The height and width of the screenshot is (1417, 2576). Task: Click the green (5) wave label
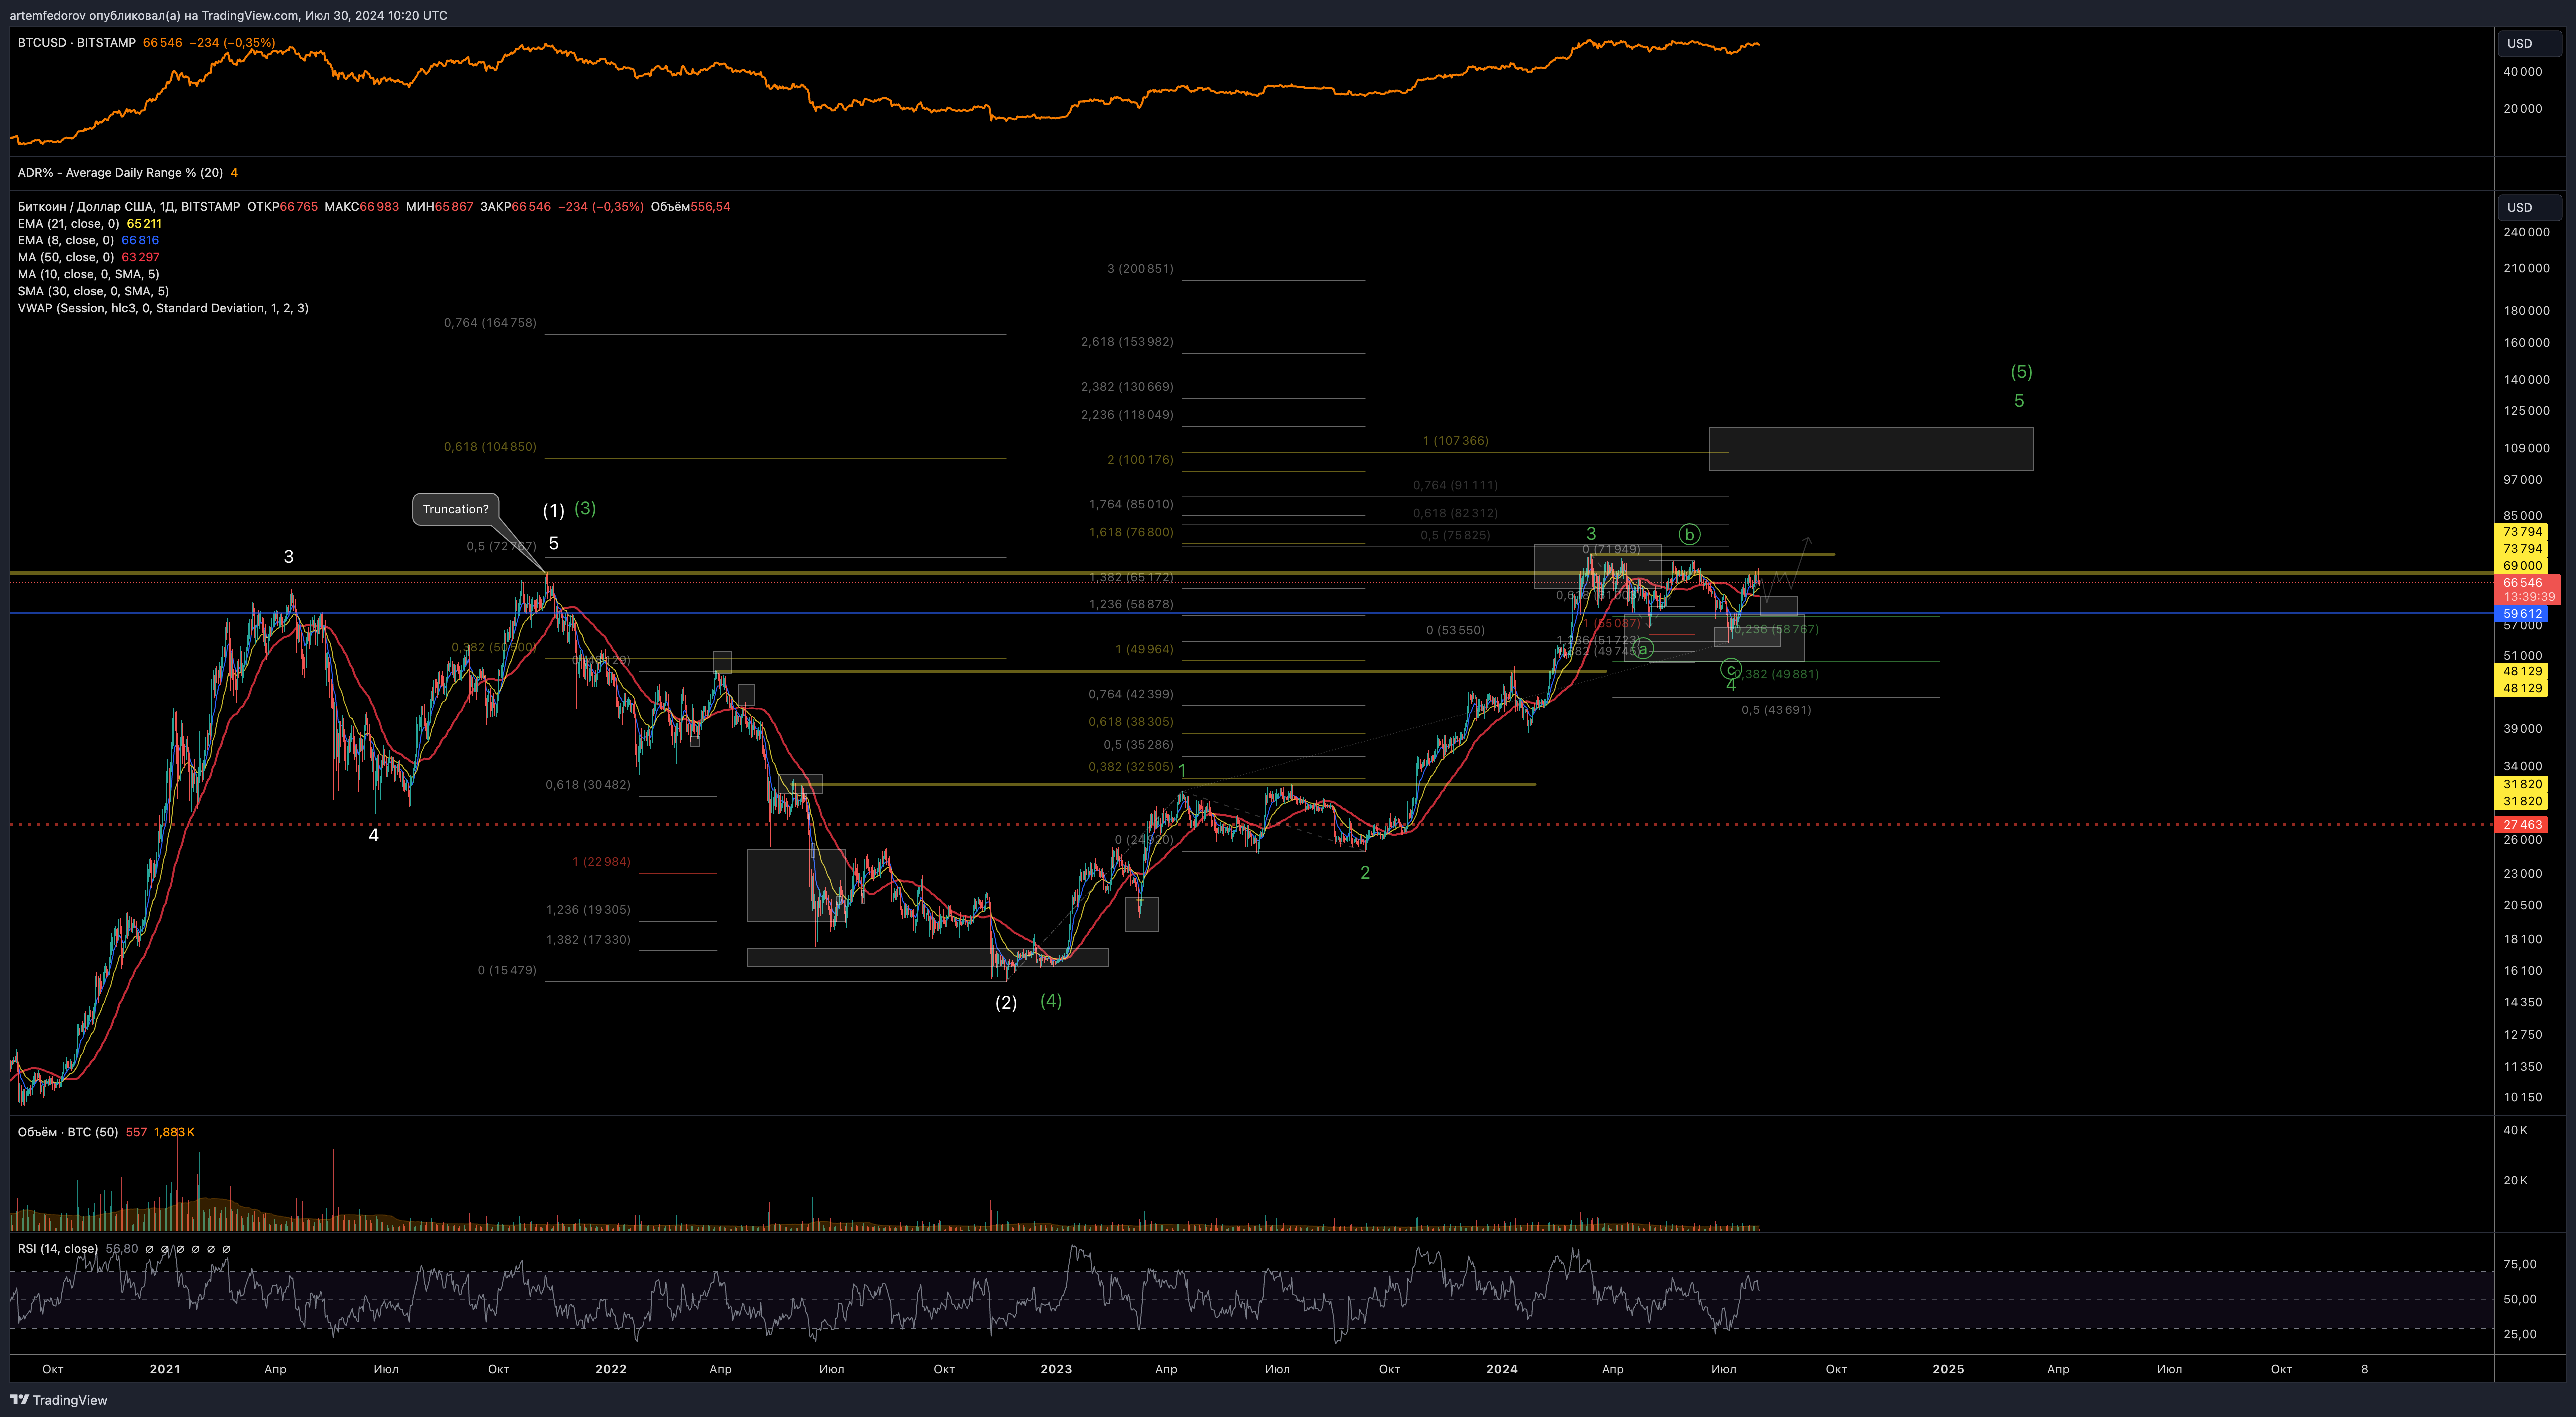[2021, 372]
